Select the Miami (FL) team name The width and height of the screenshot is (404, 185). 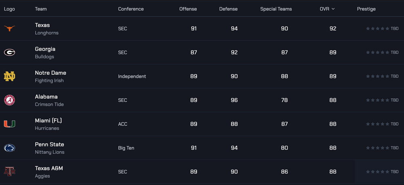point(48,120)
